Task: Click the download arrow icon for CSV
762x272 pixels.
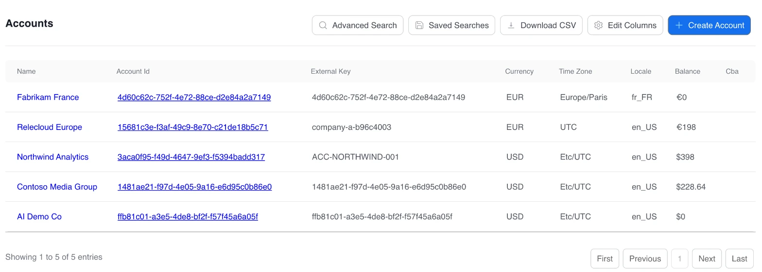Action: 511,25
